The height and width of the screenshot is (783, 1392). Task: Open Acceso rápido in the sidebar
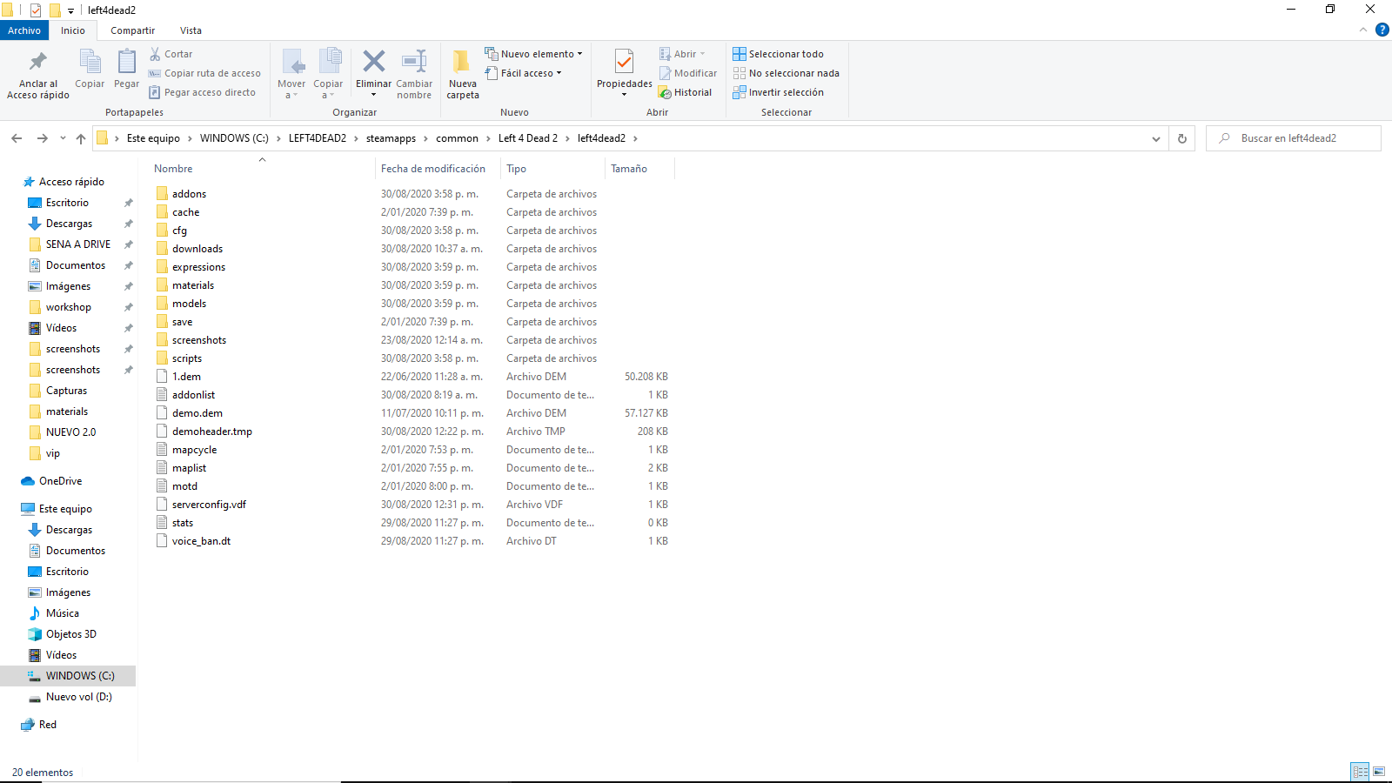(x=71, y=182)
